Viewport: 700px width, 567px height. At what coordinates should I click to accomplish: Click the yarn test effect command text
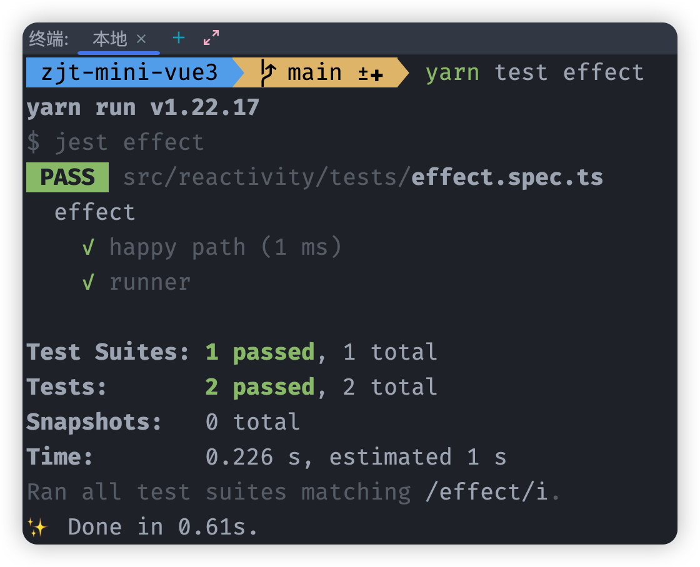[x=534, y=72]
